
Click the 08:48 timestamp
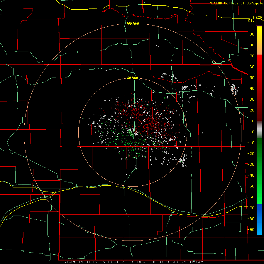(x=197, y=262)
